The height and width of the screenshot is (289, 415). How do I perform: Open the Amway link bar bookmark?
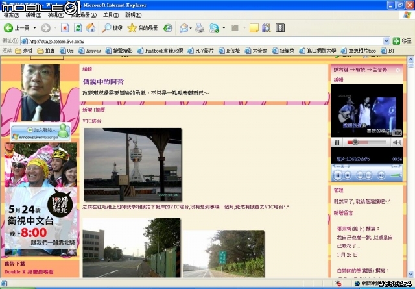point(90,51)
